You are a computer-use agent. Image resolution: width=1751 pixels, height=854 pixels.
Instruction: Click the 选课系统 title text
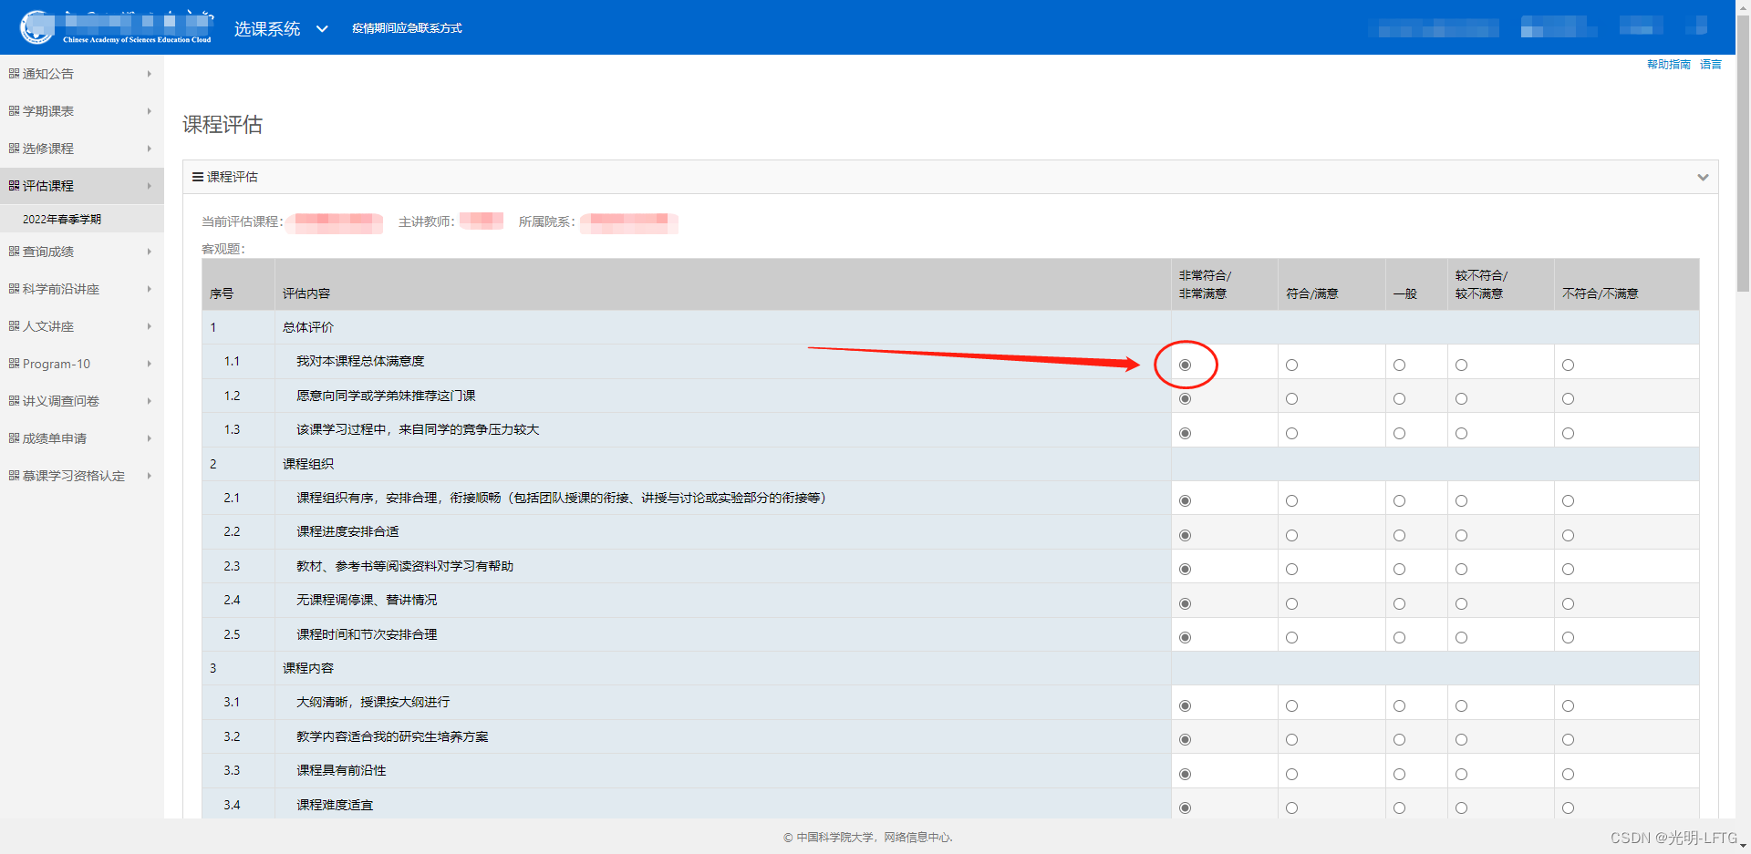[x=267, y=29]
